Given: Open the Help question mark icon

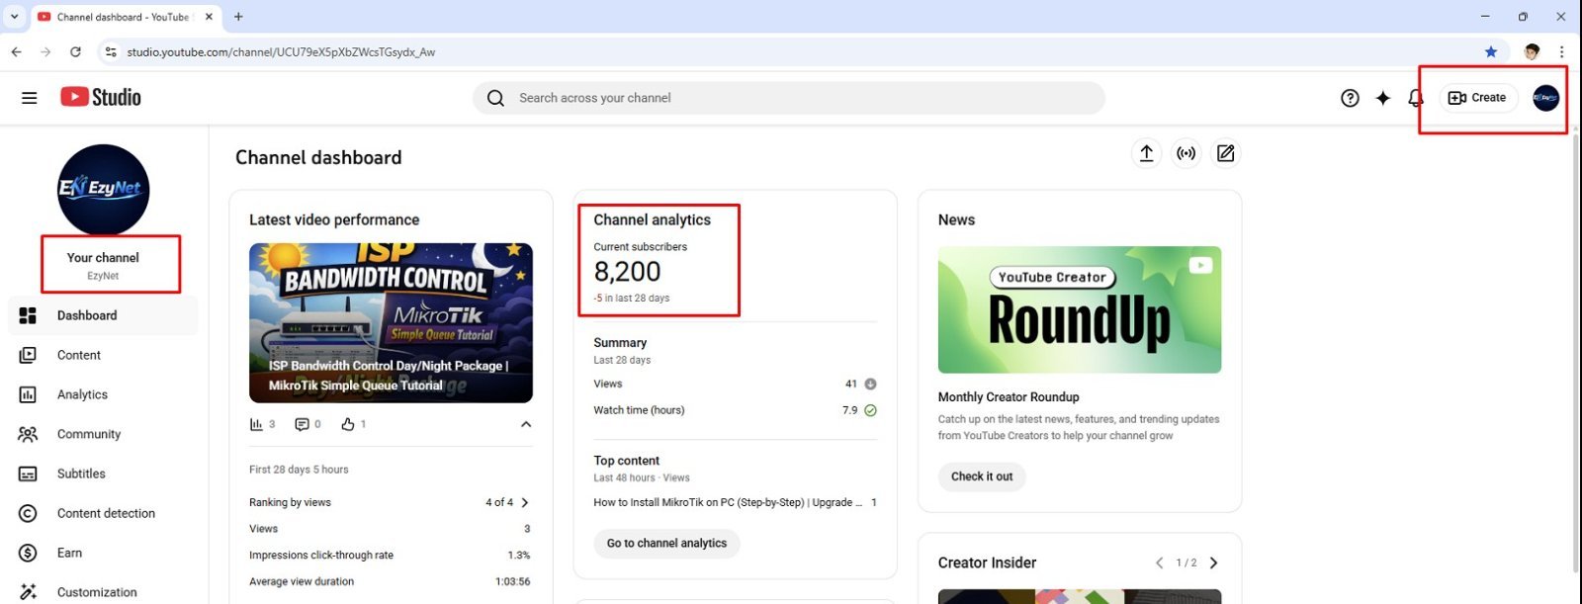Looking at the screenshot, I should tap(1350, 98).
